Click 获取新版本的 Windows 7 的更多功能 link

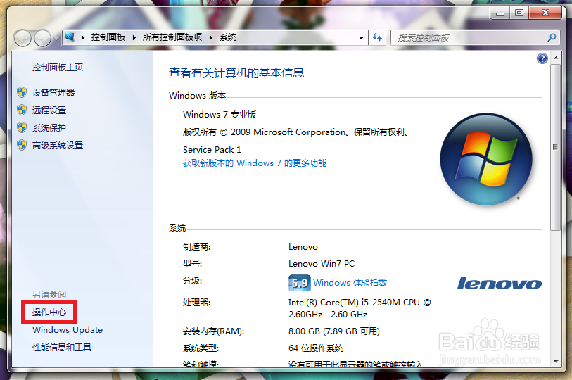[255, 163]
